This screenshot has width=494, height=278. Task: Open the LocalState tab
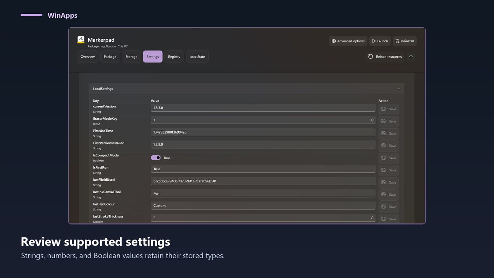pyautogui.click(x=197, y=57)
